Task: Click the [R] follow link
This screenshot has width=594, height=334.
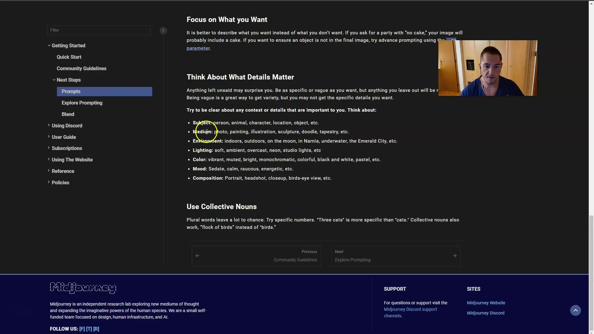Action: point(96,329)
